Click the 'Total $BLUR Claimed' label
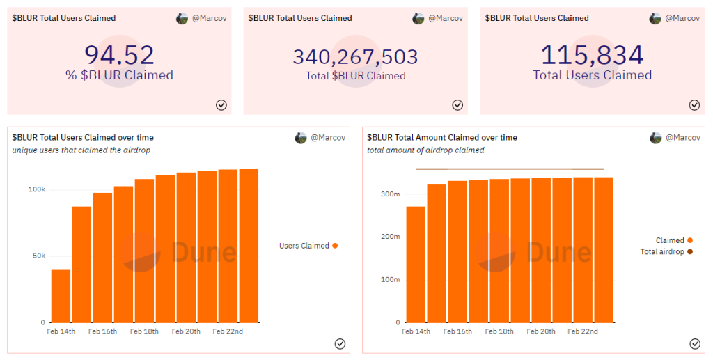713x360 pixels. click(x=356, y=76)
